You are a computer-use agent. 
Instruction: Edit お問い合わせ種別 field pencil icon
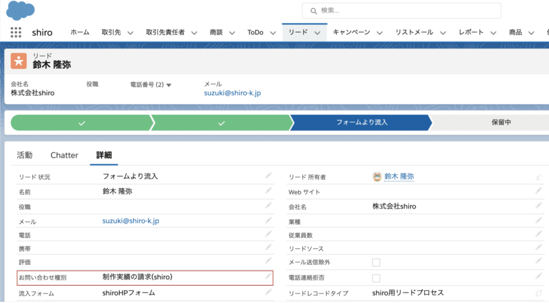pos(268,277)
